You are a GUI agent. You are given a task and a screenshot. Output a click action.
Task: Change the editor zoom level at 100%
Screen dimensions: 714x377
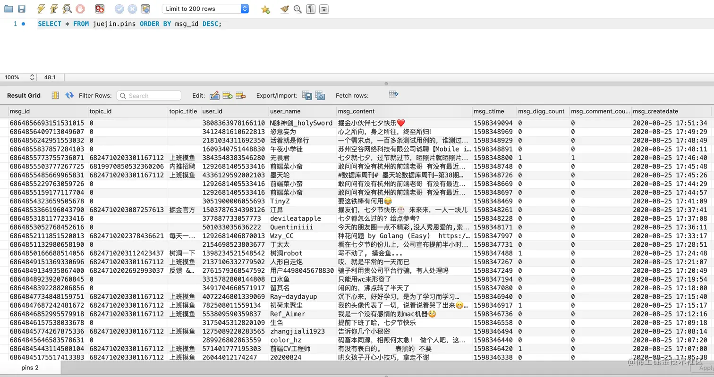point(20,77)
